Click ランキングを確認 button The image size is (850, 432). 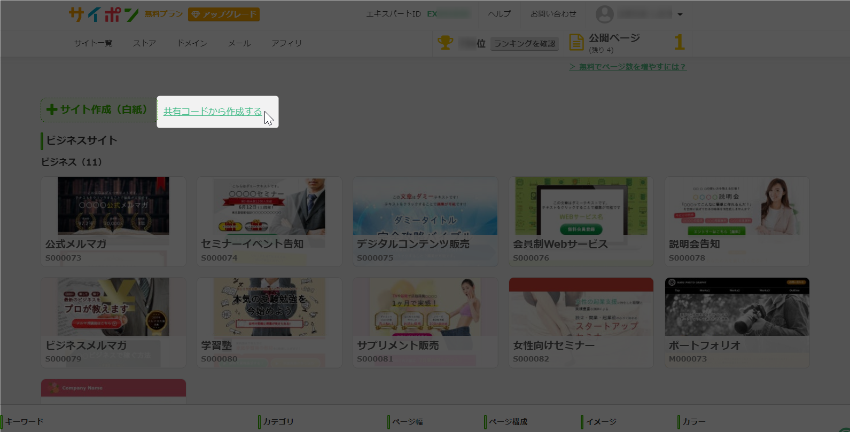(x=525, y=44)
